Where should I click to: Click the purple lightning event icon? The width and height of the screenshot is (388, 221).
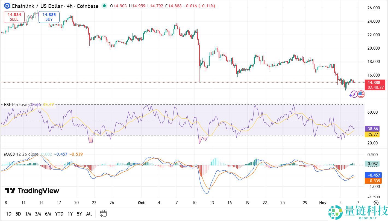(x=354, y=95)
